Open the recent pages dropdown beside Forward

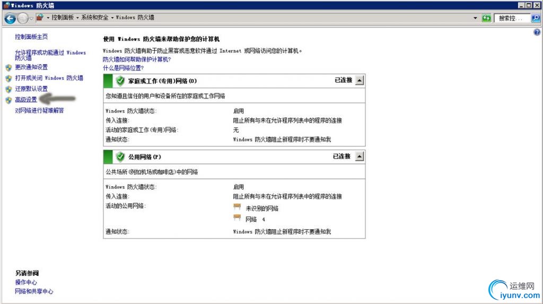(x=31, y=19)
